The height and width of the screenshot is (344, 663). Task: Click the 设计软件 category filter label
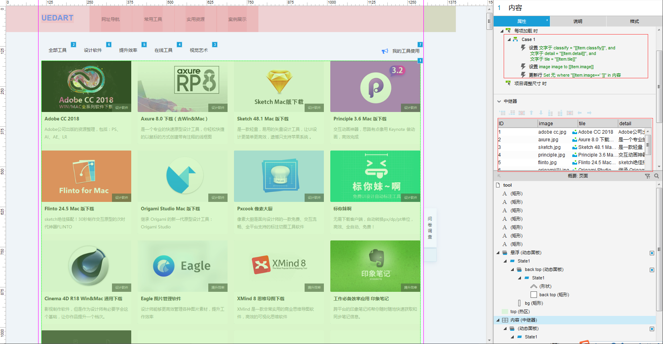tap(93, 50)
